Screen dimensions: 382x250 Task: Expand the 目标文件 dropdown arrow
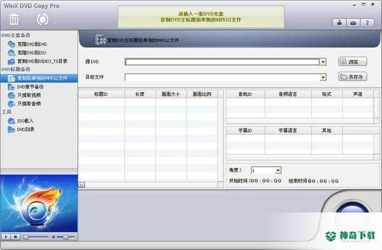323,78
